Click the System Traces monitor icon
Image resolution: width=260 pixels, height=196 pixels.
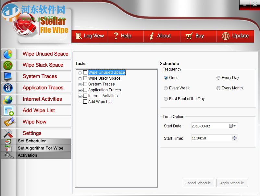tap(7, 77)
